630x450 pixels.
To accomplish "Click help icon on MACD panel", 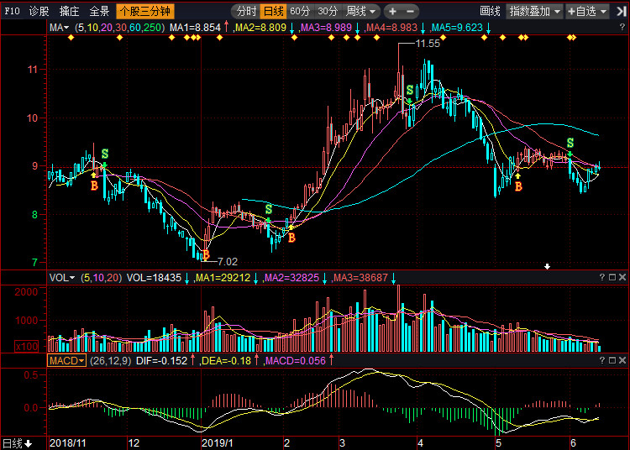I will [x=601, y=360].
